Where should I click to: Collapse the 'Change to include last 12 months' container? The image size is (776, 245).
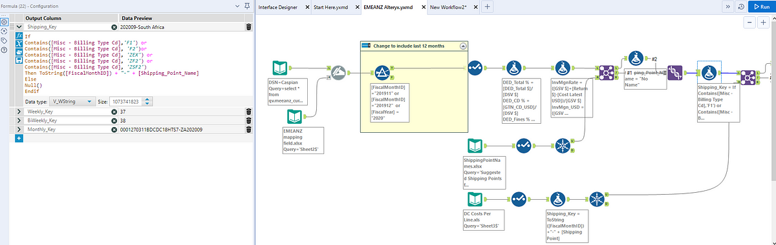462,46
